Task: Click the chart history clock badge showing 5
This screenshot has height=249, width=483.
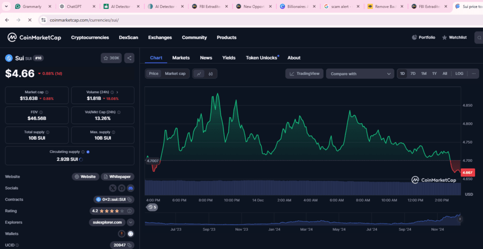Action: 152,207
